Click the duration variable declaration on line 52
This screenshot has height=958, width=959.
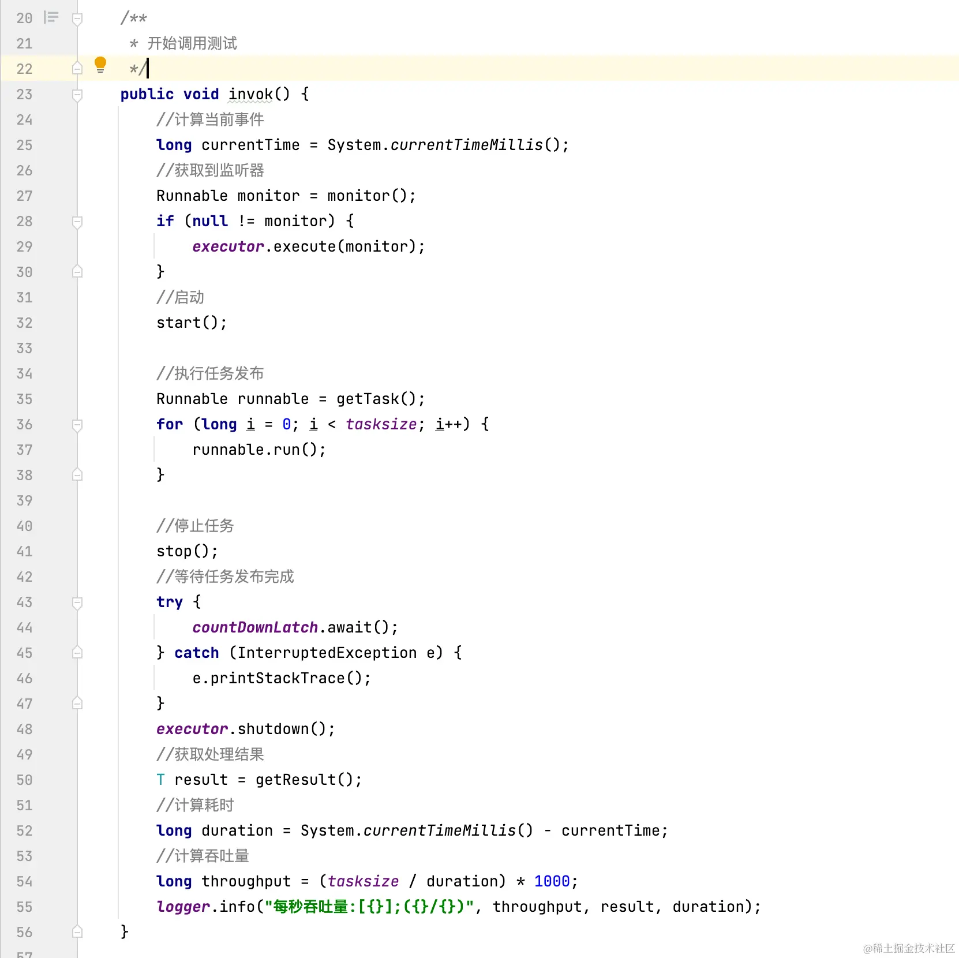(x=237, y=830)
